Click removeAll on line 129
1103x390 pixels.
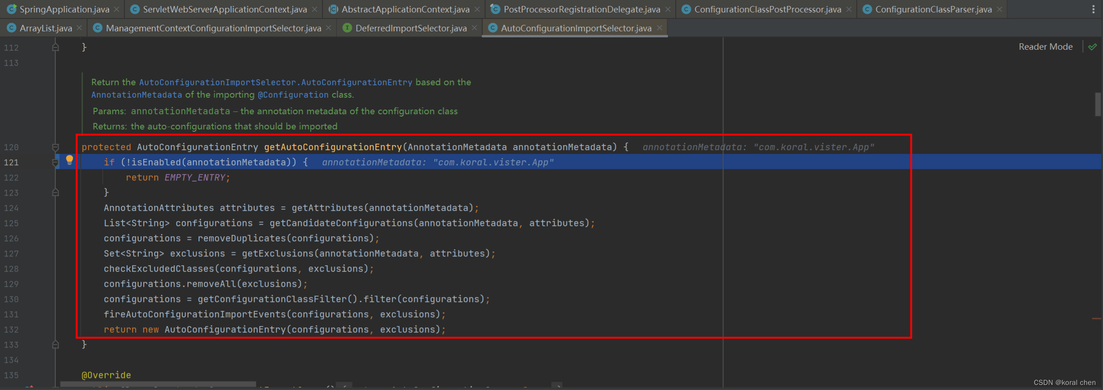coord(211,284)
